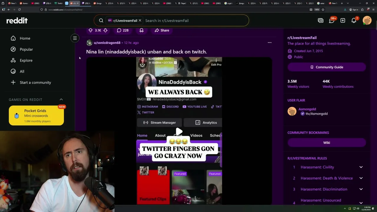
Task: Click the search magnifier icon
Action: click(x=101, y=21)
